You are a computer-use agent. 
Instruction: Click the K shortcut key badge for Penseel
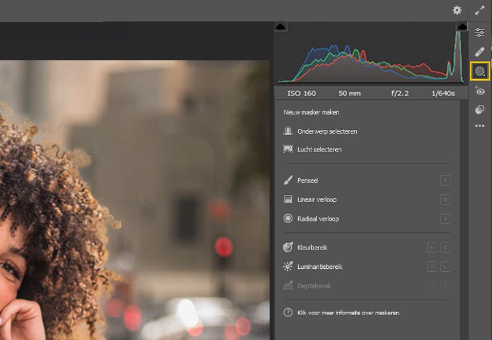click(445, 181)
